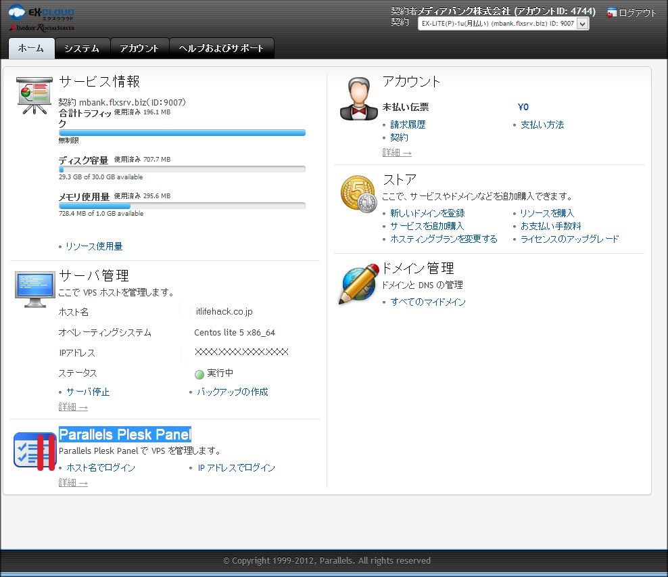The height and width of the screenshot is (577, 668).
Task: Switch to the アカウント tab
Action: tap(139, 48)
